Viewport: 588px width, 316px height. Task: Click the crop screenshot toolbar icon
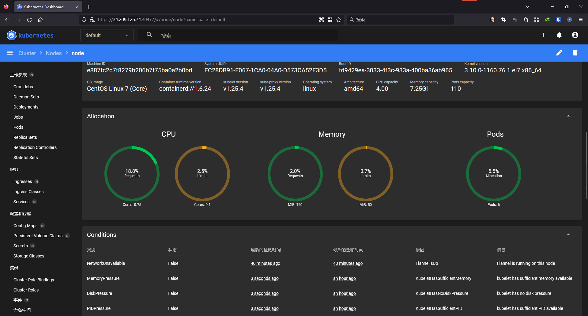503,20
